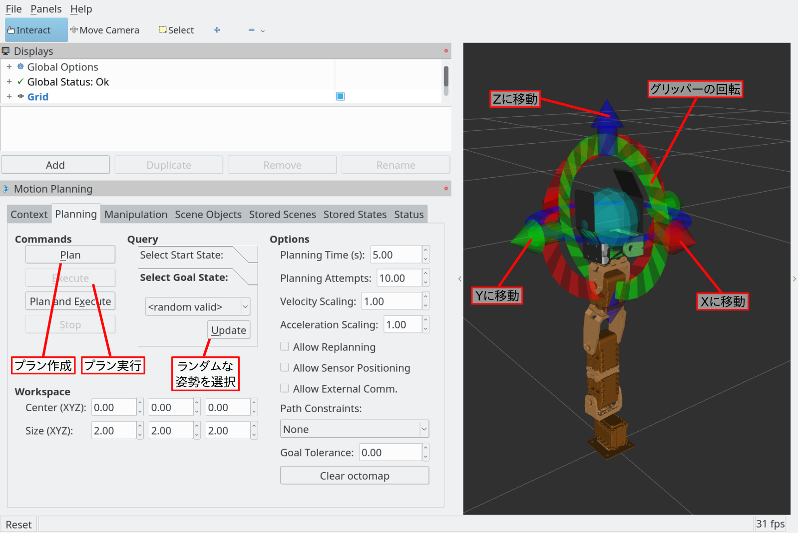The height and width of the screenshot is (533, 798).
Task: Toggle the Grid display checkbox
Action: [x=341, y=96]
